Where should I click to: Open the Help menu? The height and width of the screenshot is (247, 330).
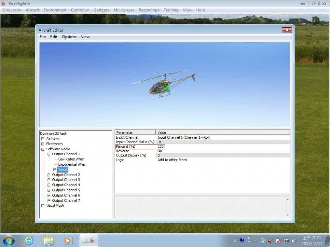200,10
